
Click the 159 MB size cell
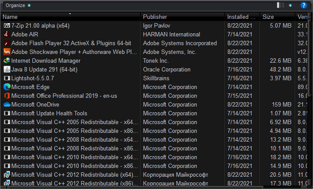click(x=281, y=104)
